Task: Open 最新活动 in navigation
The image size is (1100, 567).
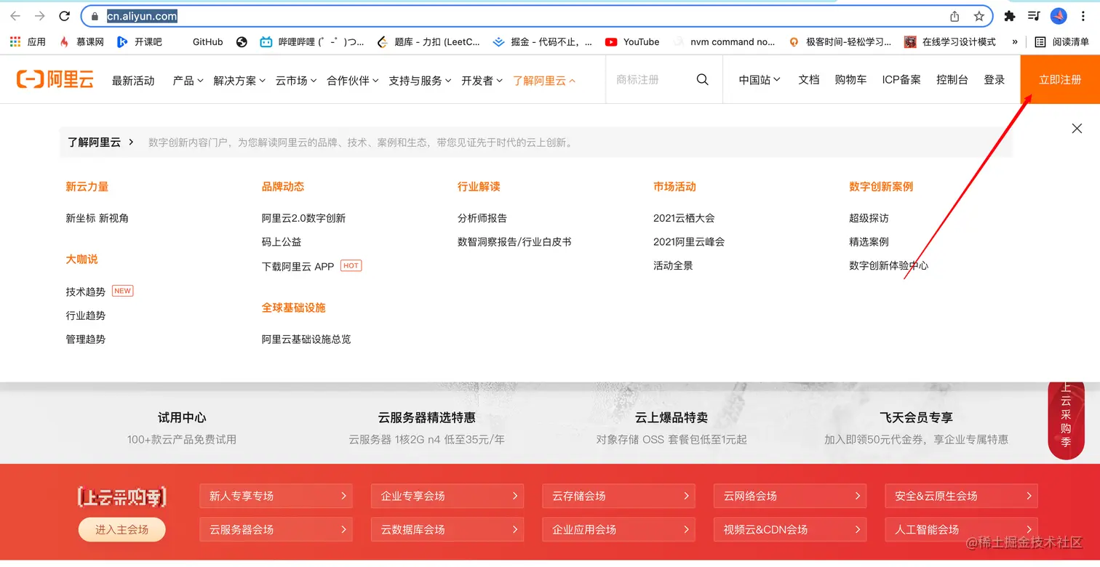Action: point(133,81)
